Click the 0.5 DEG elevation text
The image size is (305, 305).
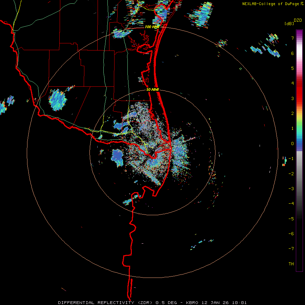coord(166,303)
